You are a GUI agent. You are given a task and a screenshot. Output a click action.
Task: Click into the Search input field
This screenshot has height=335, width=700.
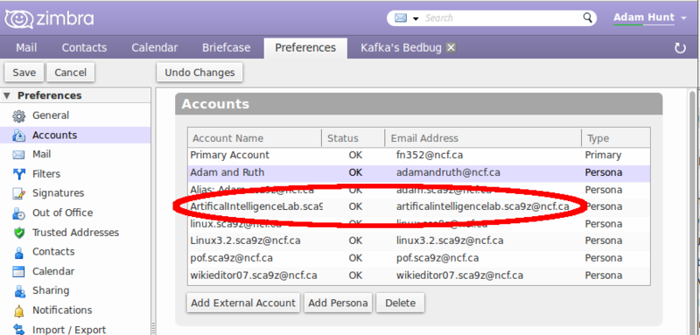tap(502, 17)
